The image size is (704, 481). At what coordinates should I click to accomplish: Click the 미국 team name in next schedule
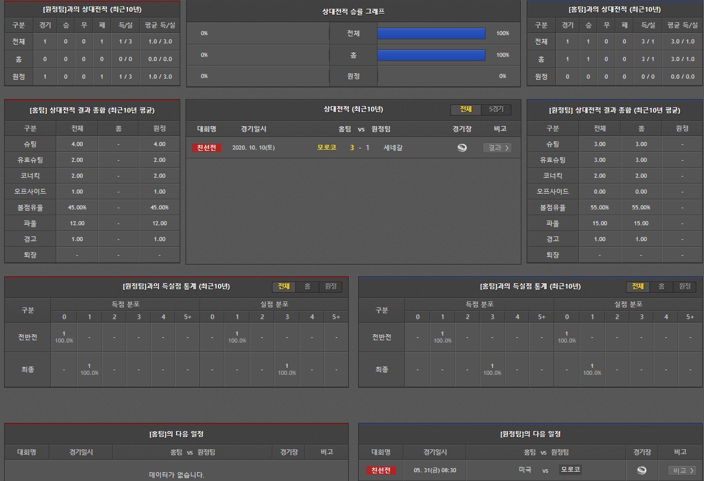(x=525, y=470)
